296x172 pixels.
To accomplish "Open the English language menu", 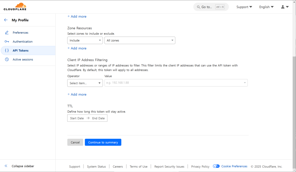I will (x=266, y=7).
